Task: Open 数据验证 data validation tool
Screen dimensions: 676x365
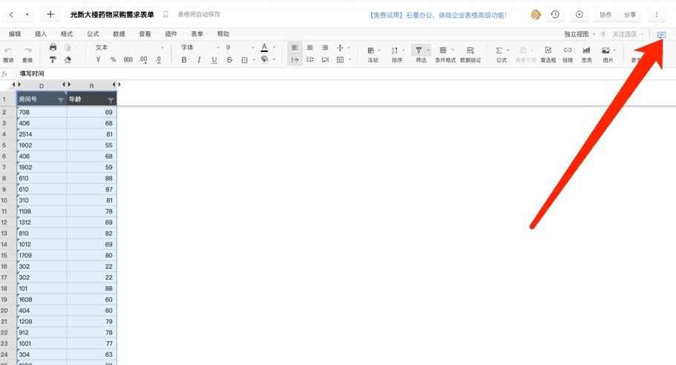Action: (470, 53)
